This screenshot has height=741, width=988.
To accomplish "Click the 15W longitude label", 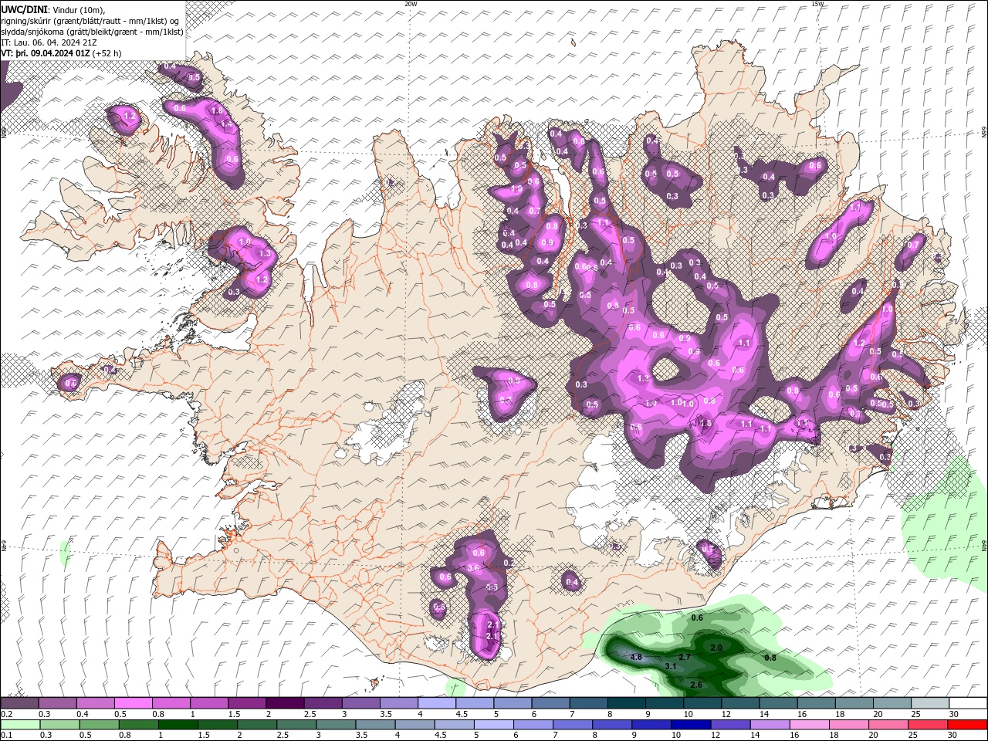I will 817,4.
